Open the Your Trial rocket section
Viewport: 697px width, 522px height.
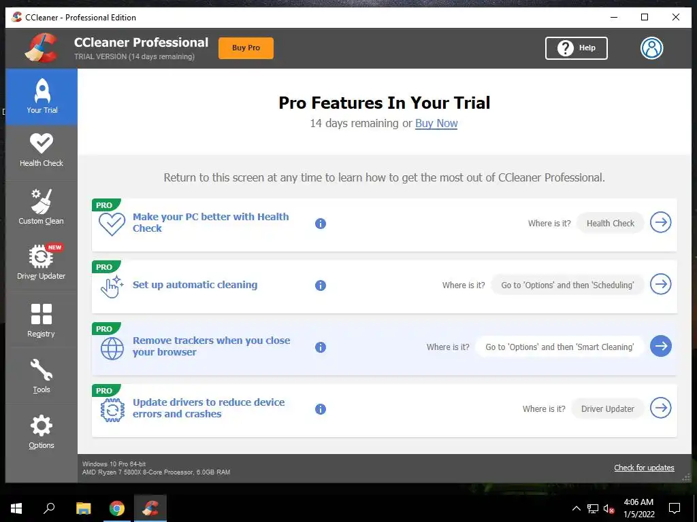pos(42,97)
